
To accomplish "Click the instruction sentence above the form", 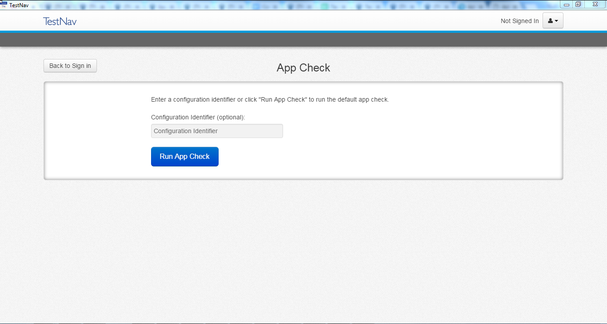I will (x=270, y=99).
